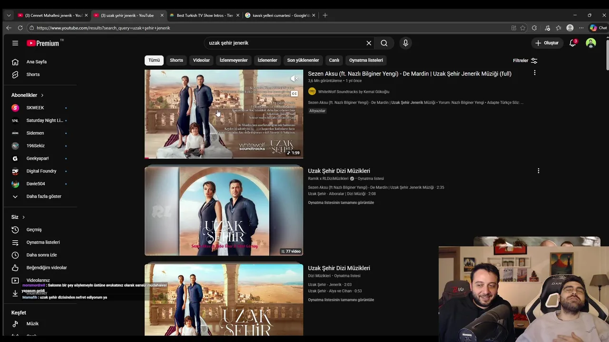Unmute the video preview speaker icon
Viewport: 609px width, 342px height.
coord(295,78)
